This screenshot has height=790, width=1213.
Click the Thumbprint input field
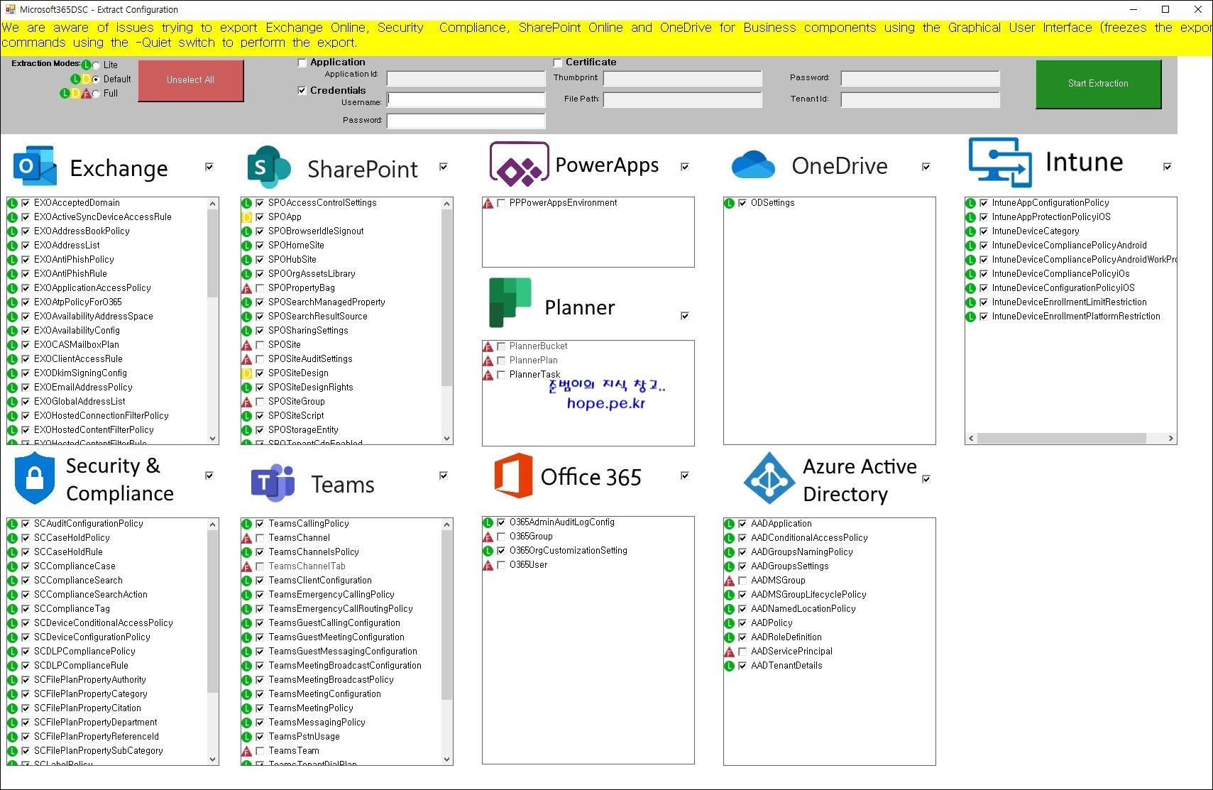(682, 78)
